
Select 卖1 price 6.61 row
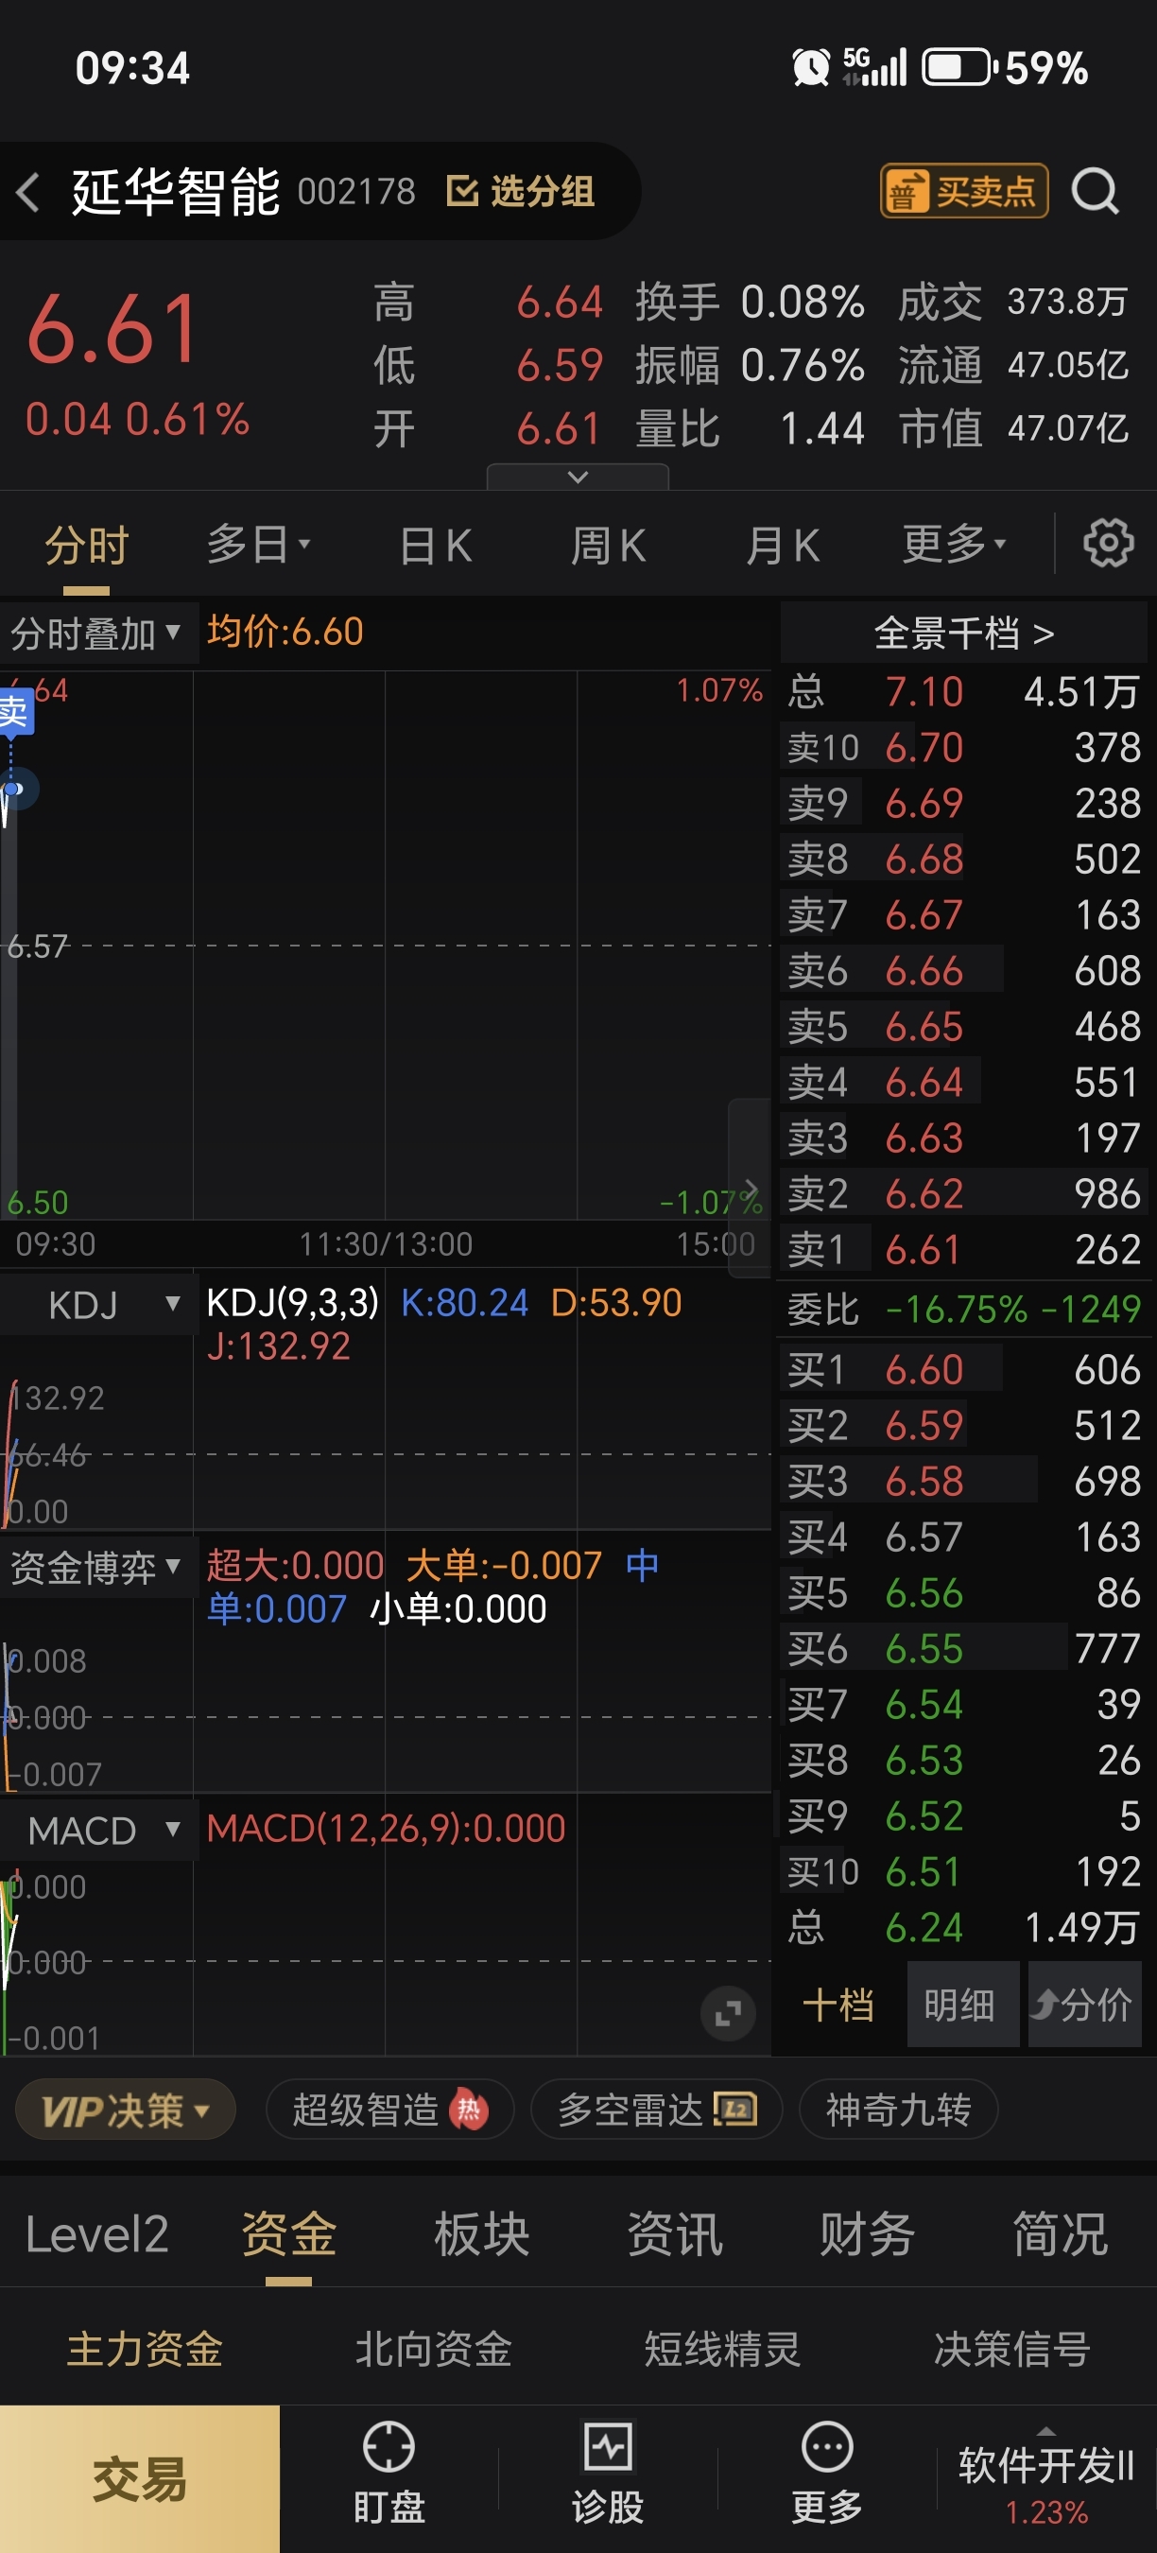tap(964, 1250)
